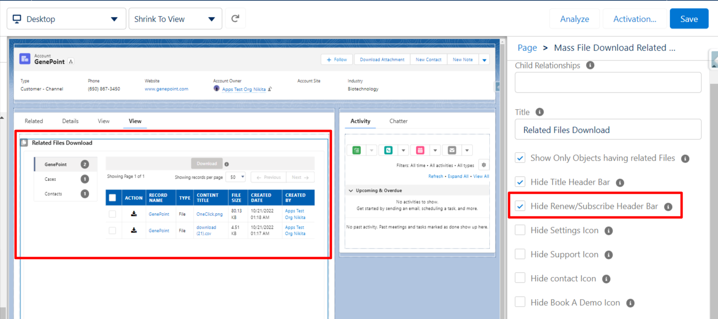
Task: Click the teal Log a Call icon
Action: click(x=389, y=150)
